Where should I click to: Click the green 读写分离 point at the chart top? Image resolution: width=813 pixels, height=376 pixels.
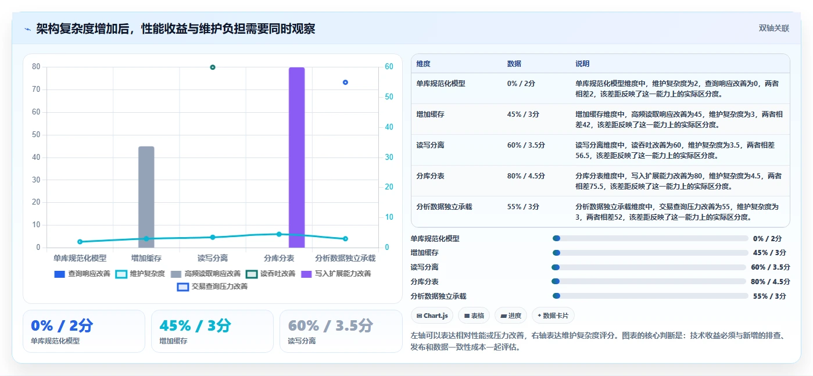pyautogui.click(x=213, y=67)
